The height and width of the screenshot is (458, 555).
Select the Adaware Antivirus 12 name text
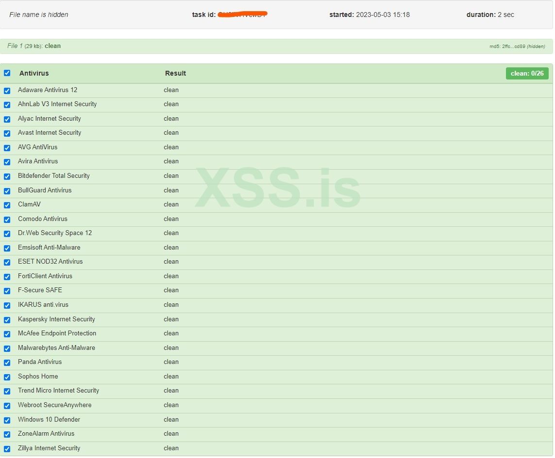click(48, 90)
